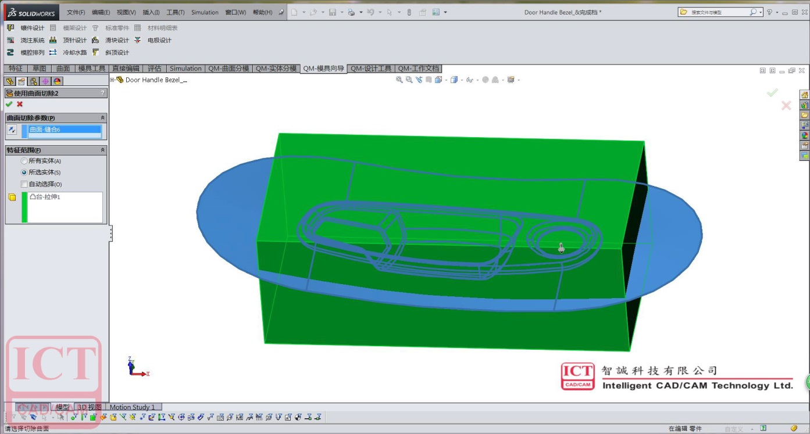Enable the 自动选择 checkbox
810x434 pixels.
click(24, 184)
